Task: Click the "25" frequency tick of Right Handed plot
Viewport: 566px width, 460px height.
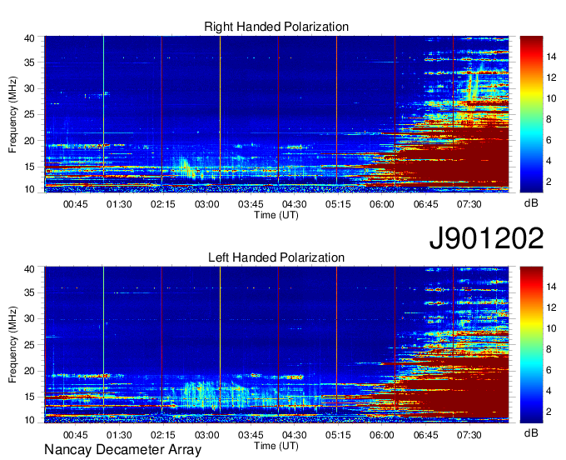Action: [x=30, y=114]
